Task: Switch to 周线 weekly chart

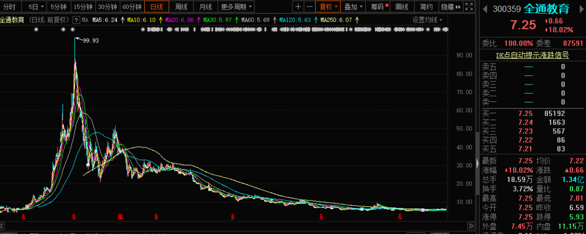Action: pos(181,6)
